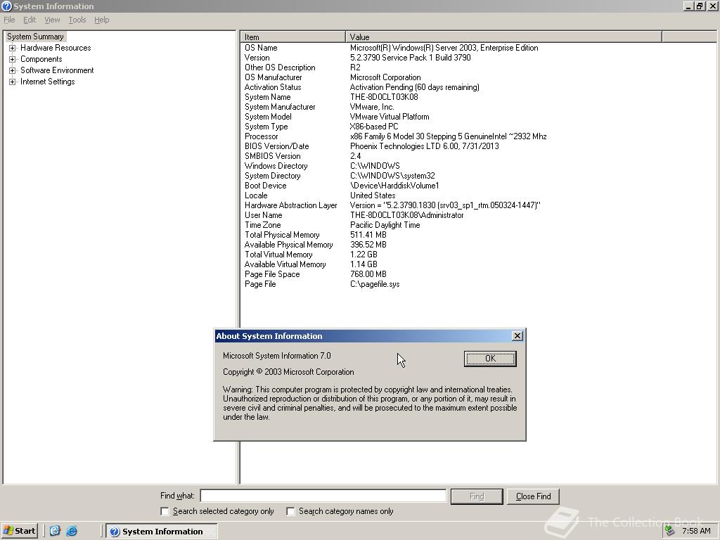The width and height of the screenshot is (720, 540).
Task: Click the Close Find button
Action: click(x=533, y=496)
